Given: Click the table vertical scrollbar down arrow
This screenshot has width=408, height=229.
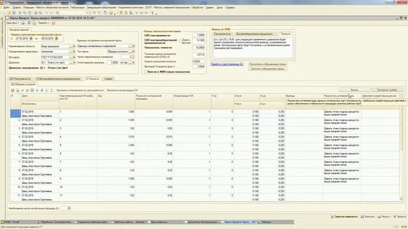Looking at the screenshot, I should pos(401,199).
